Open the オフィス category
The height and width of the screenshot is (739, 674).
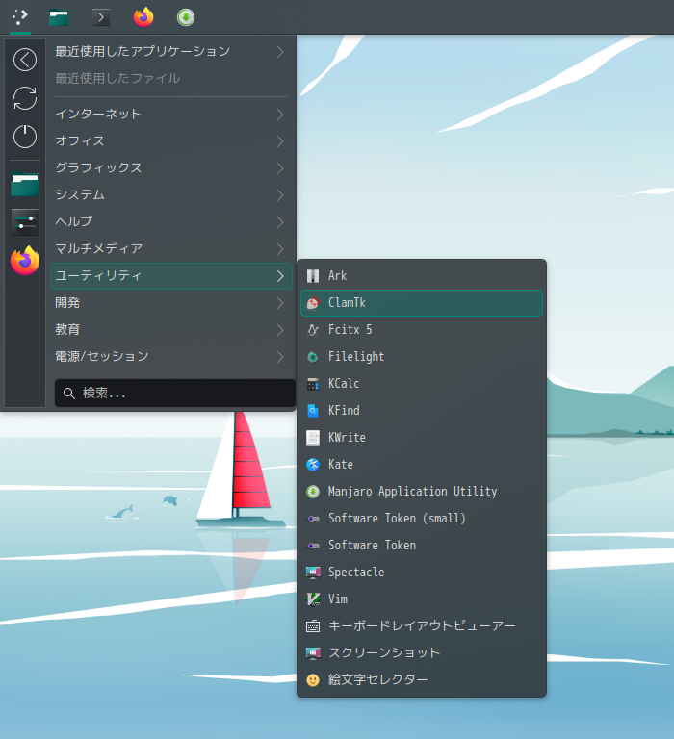pos(171,140)
